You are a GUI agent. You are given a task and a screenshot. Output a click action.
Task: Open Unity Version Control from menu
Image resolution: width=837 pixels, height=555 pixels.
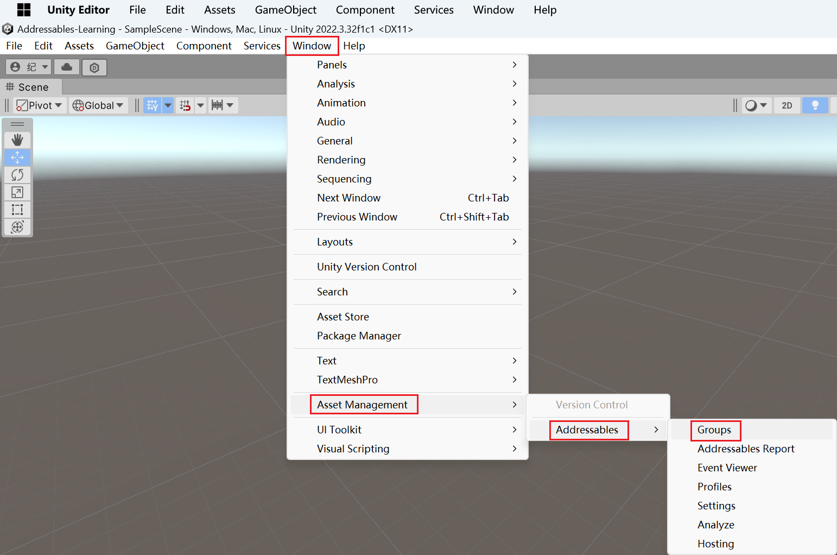pos(407,267)
